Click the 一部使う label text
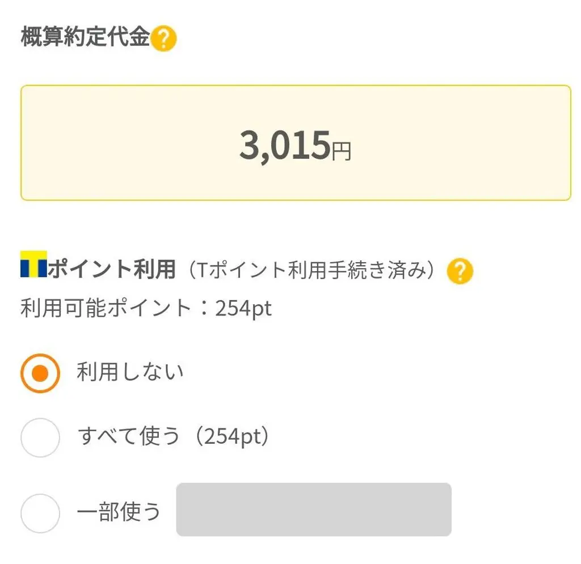Image resolution: width=581 pixels, height=564 pixels. (x=119, y=512)
